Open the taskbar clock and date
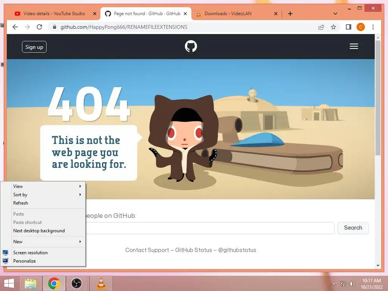Viewport: 388px width, 291px height. coord(371,284)
